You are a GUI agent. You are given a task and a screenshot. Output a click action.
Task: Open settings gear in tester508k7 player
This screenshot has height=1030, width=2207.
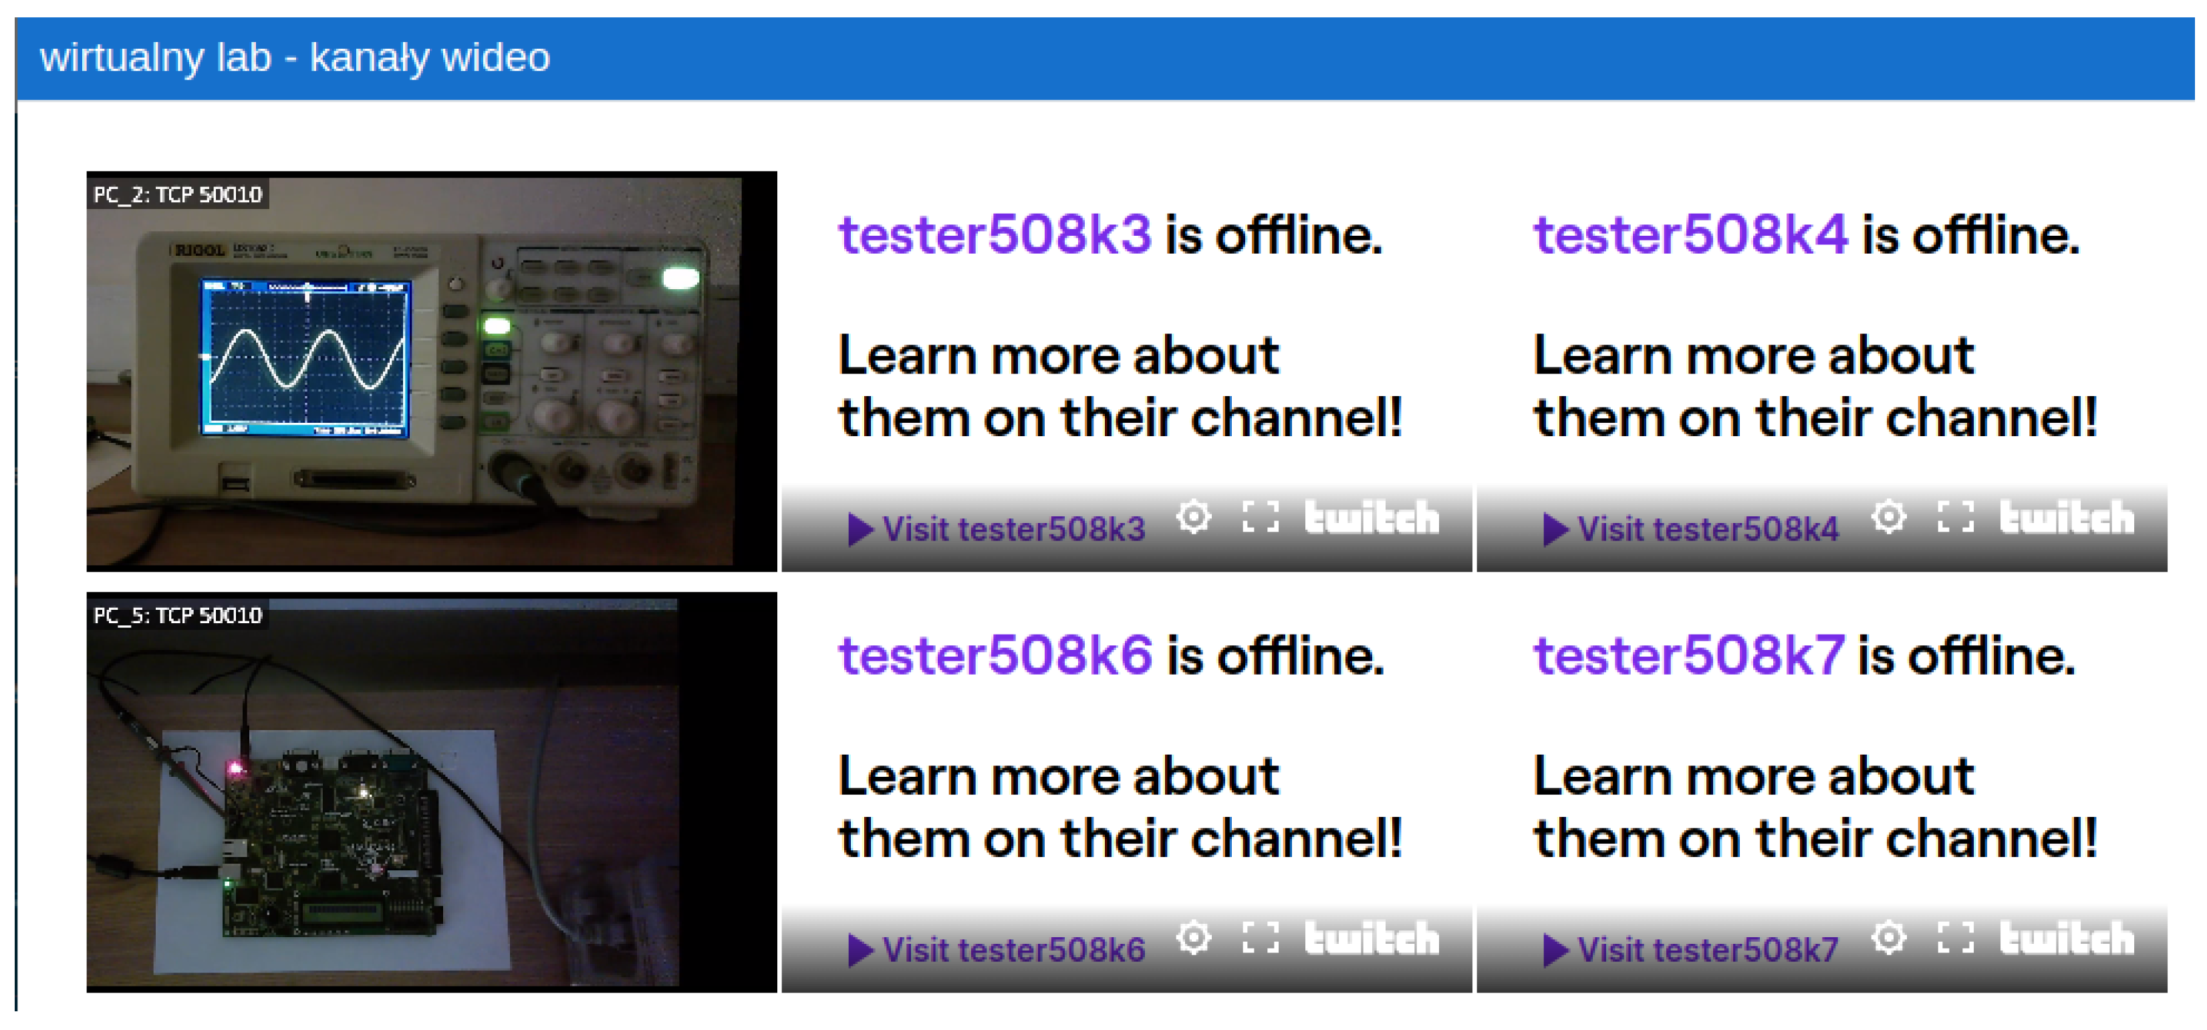pos(1888,938)
